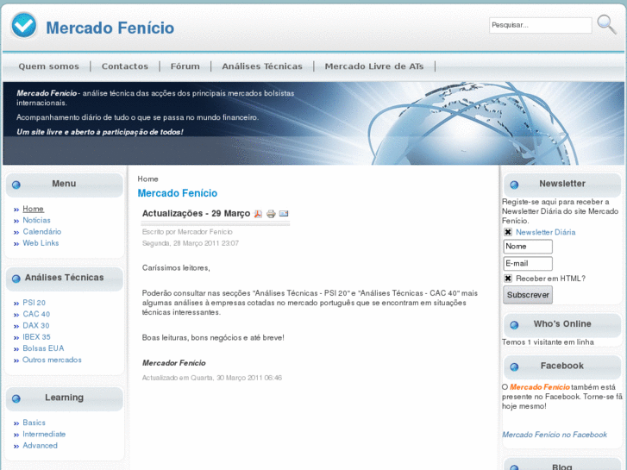Open the CAC 40 analysis link
Viewport: 627px width, 470px height.
[36, 315]
